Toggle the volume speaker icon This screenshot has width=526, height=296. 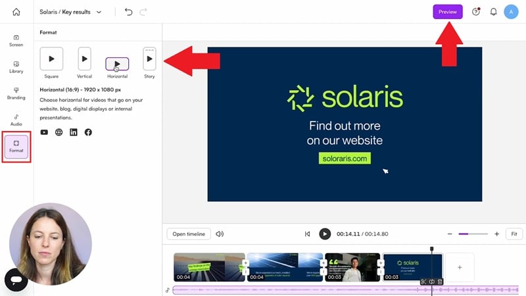[220, 234]
